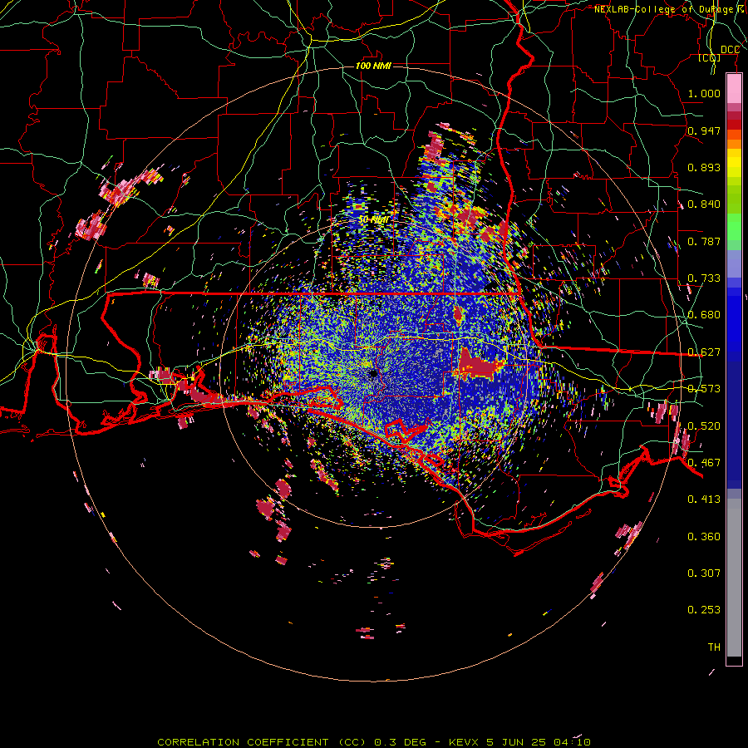
Task: Click the TH threshold label
Action: click(x=714, y=647)
